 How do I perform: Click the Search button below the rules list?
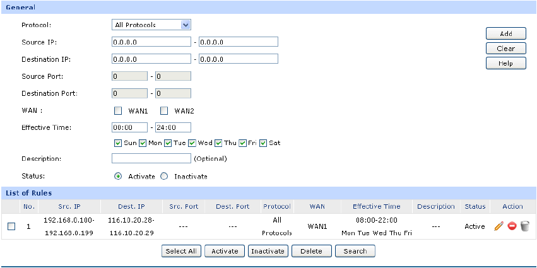(355, 251)
